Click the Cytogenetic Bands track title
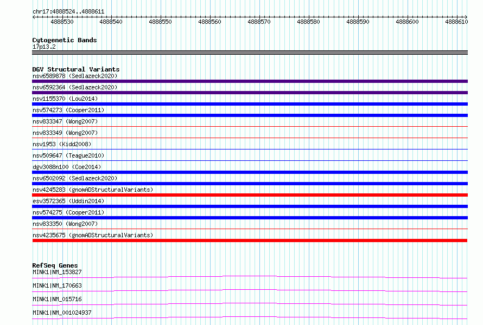Image resolution: width=483 pixels, height=325 pixels. (65, 40)
